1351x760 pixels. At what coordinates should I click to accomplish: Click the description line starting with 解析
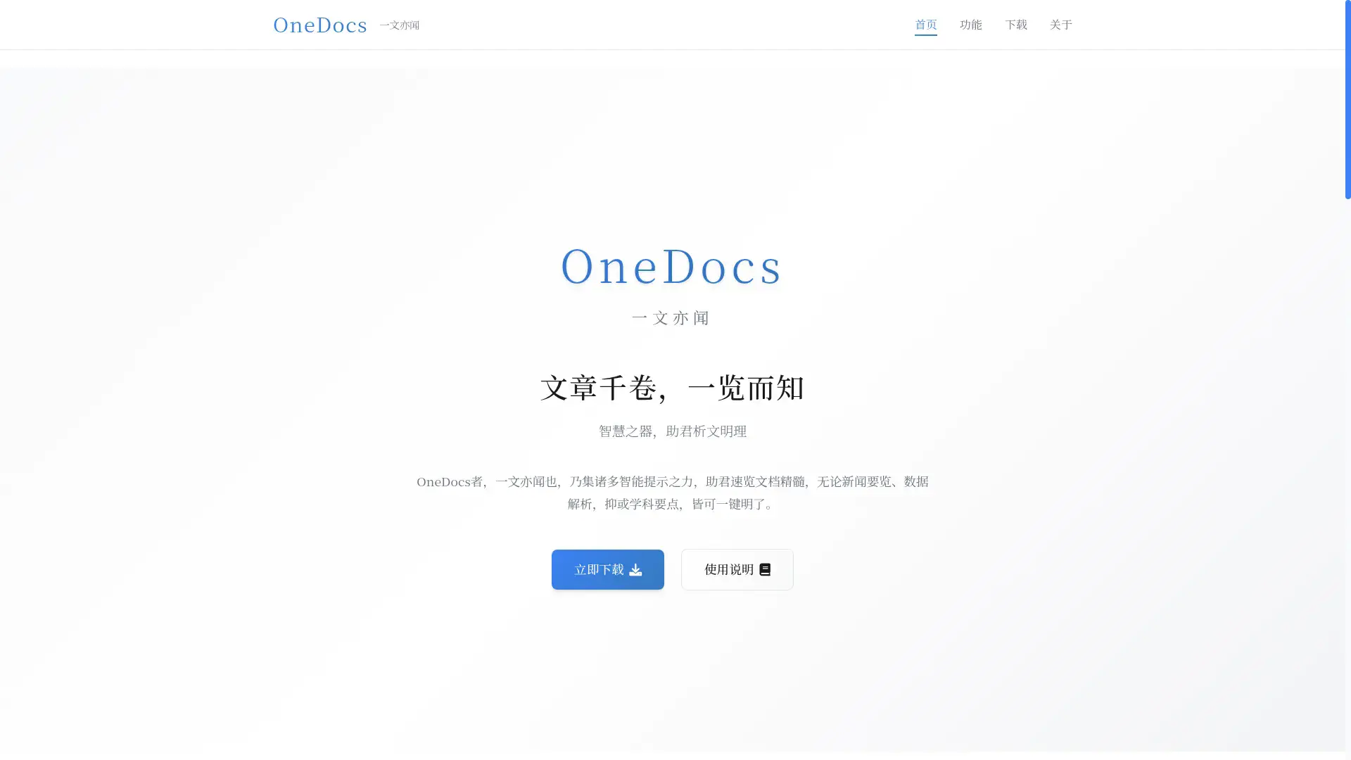click(x=671, y=505)
